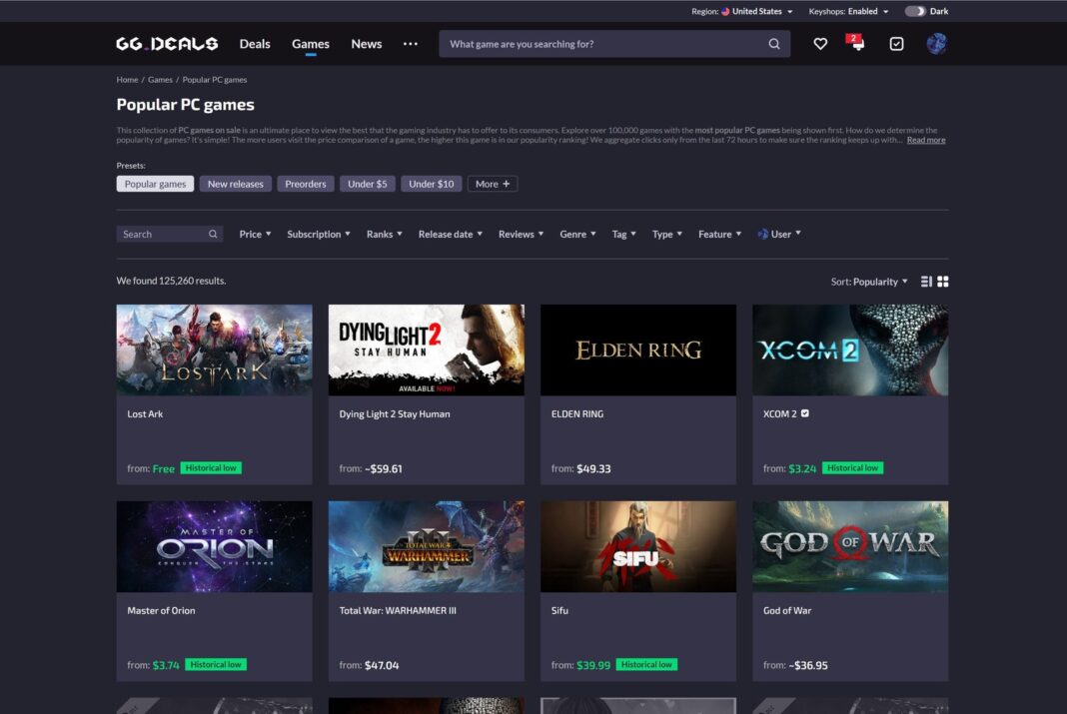Open the Total War WARHAMMER III cover
The image size is (1067, 714).
426,546
